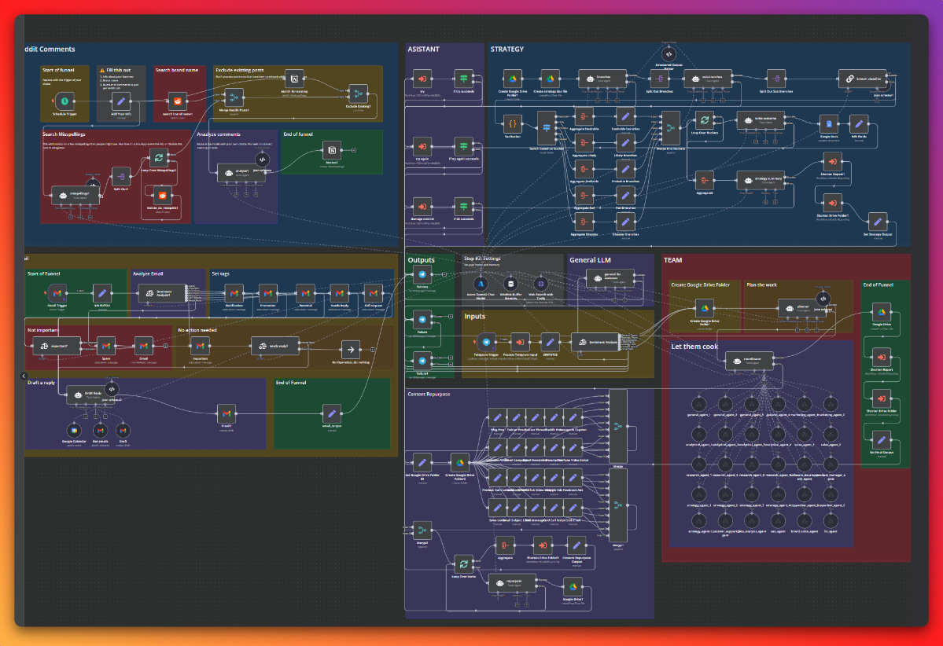
Task: Click the Reddit search brand name node
Action: point(177,101)
